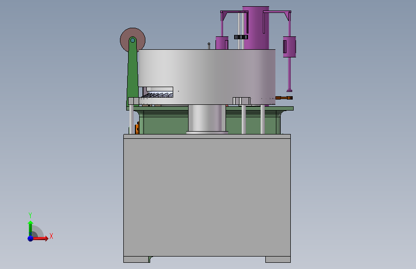Image resolution: width=416 pixels, height=269 pixels.
Task: Select the central silver pedestal under the drum
Action: pos(207,118)
